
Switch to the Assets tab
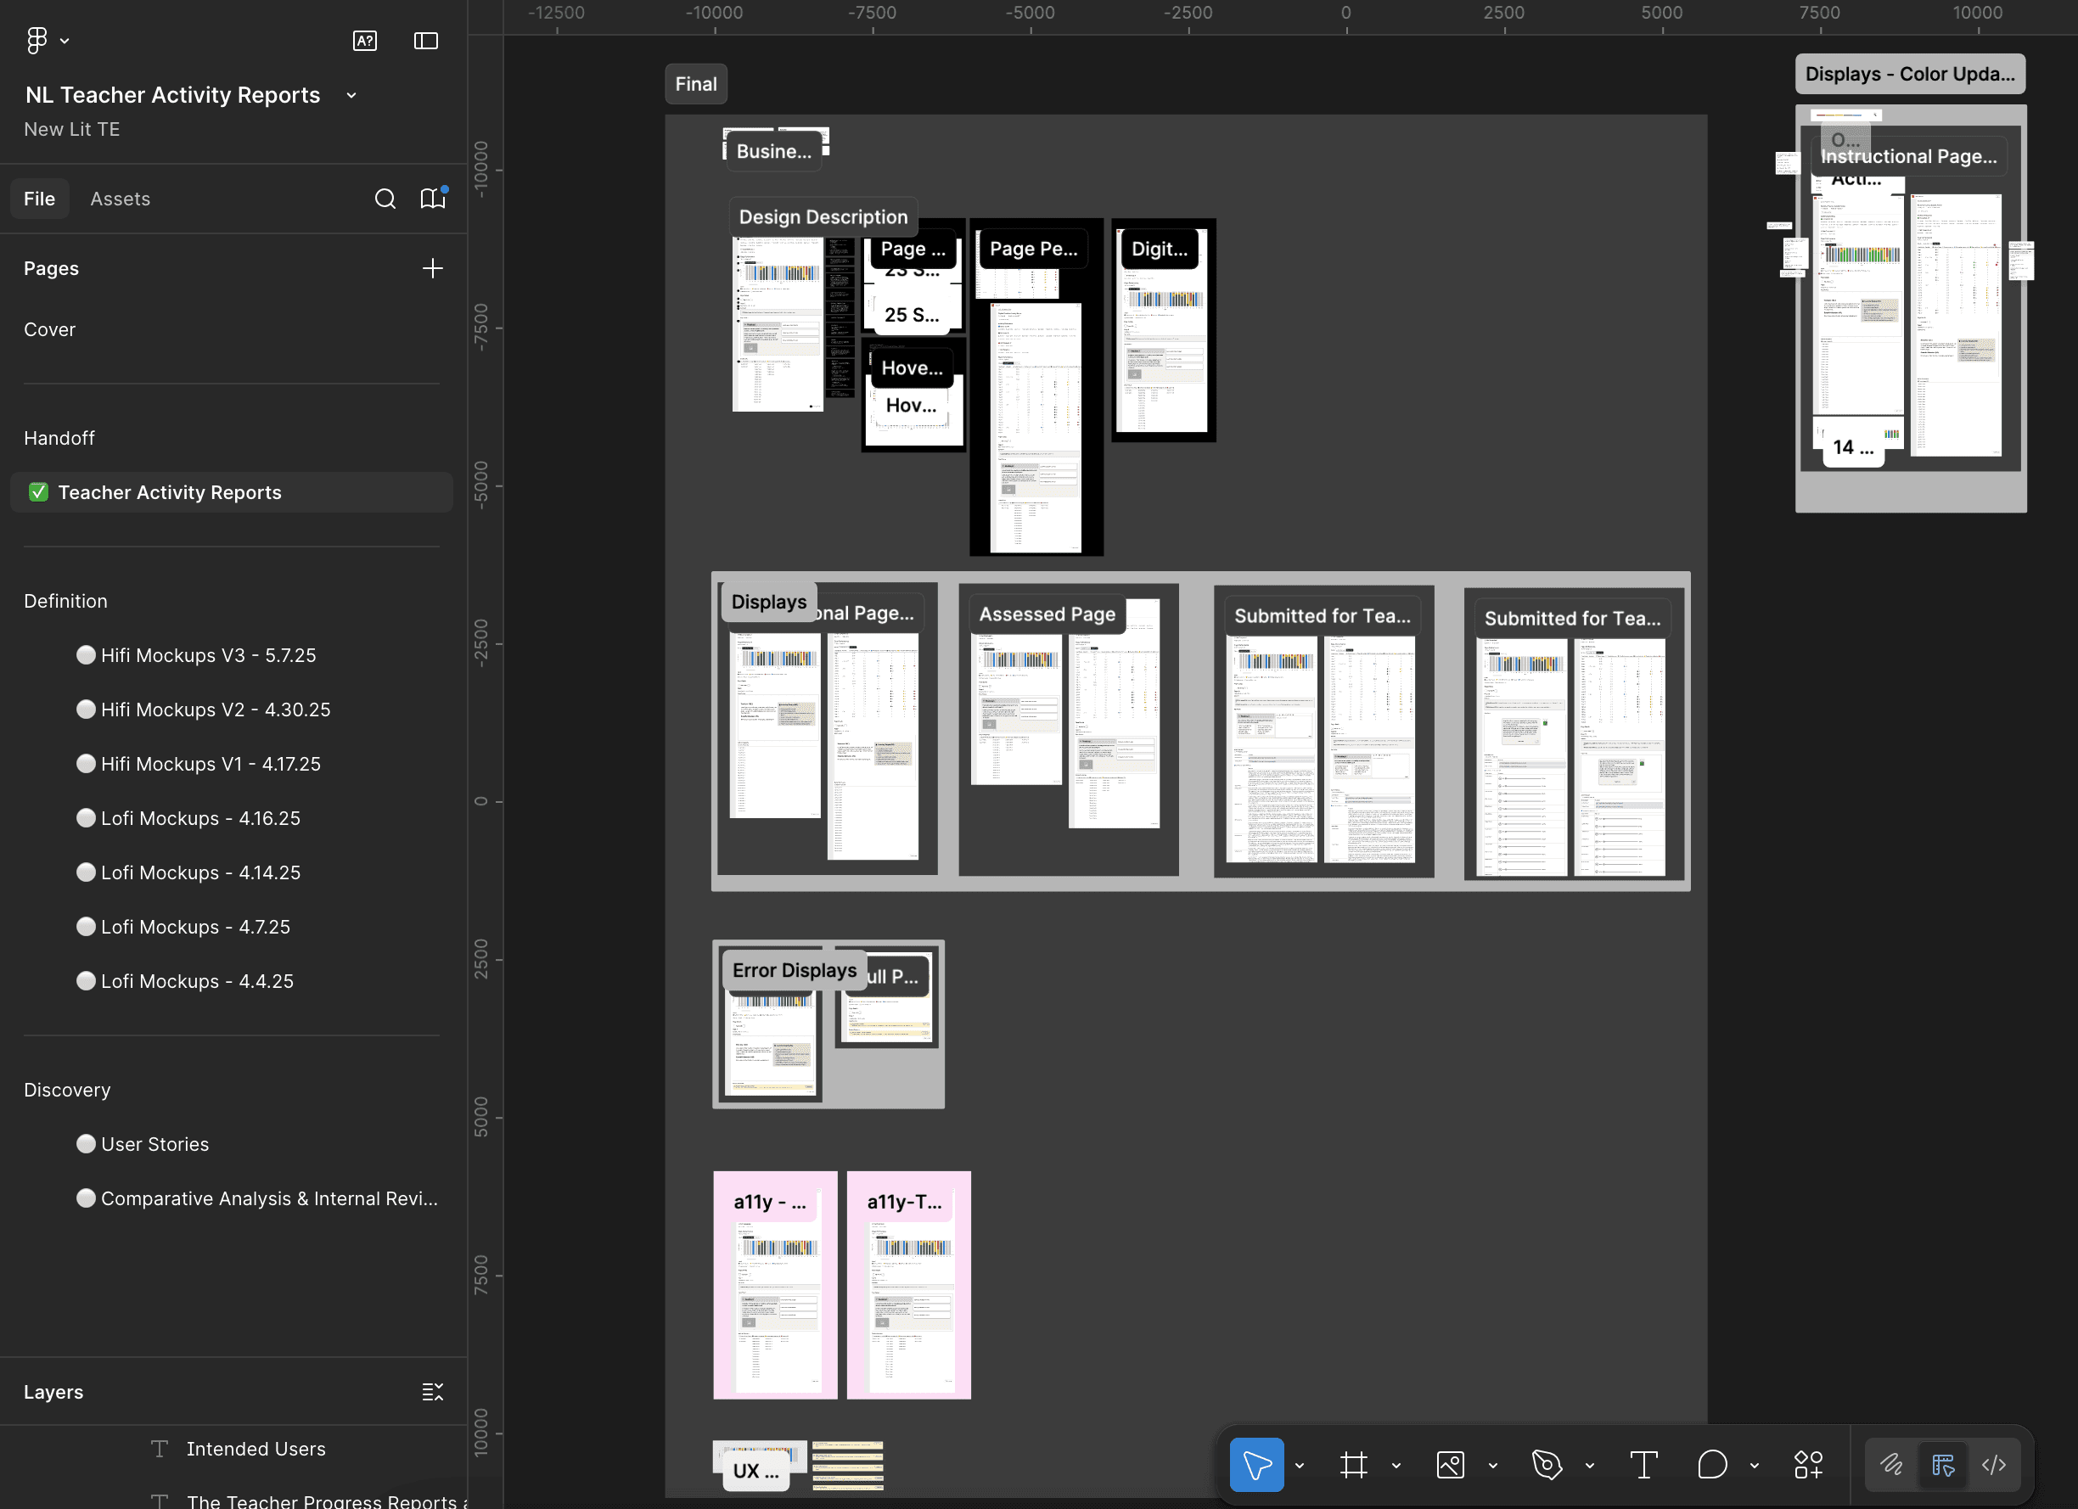[120, 199]
